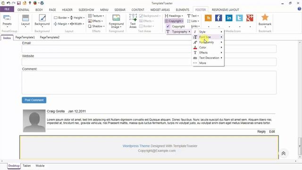Switch to the SIDEBAR ribbon tab
The image size is (302, 170).
(120, 9)
